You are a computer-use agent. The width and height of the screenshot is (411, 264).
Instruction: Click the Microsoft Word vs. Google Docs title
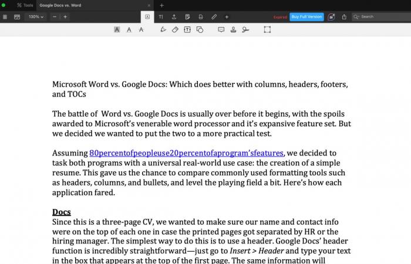point(200,89)
